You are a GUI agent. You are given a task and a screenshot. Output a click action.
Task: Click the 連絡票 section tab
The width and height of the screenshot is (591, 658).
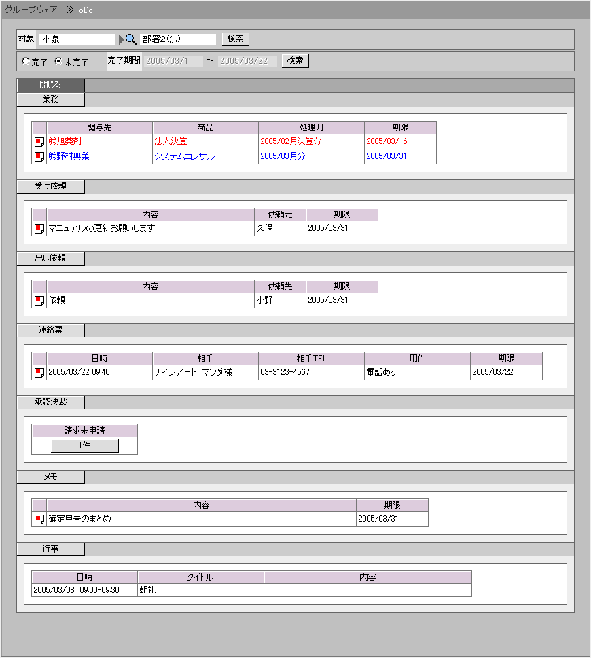click(50, 330)
